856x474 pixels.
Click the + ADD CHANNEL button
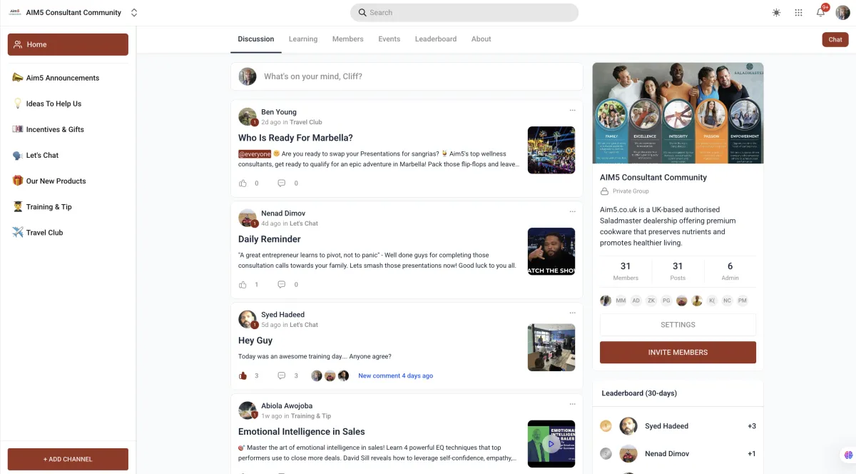68,459
